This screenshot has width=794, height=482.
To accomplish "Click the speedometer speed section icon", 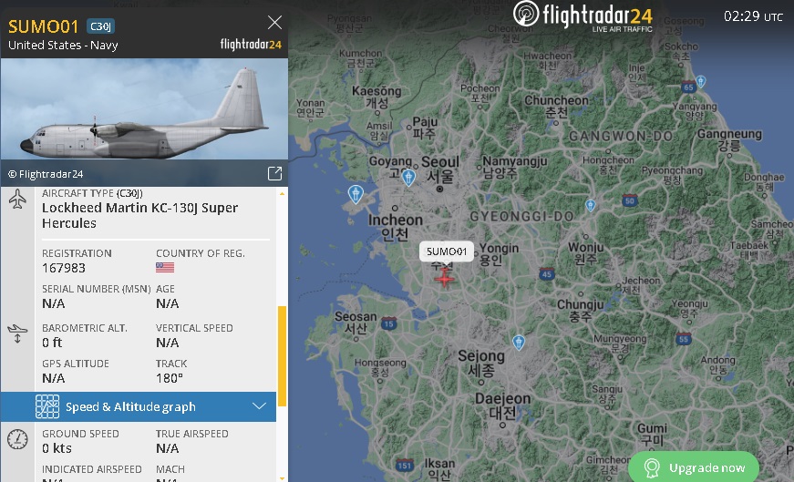I will (x=17, y=439).
